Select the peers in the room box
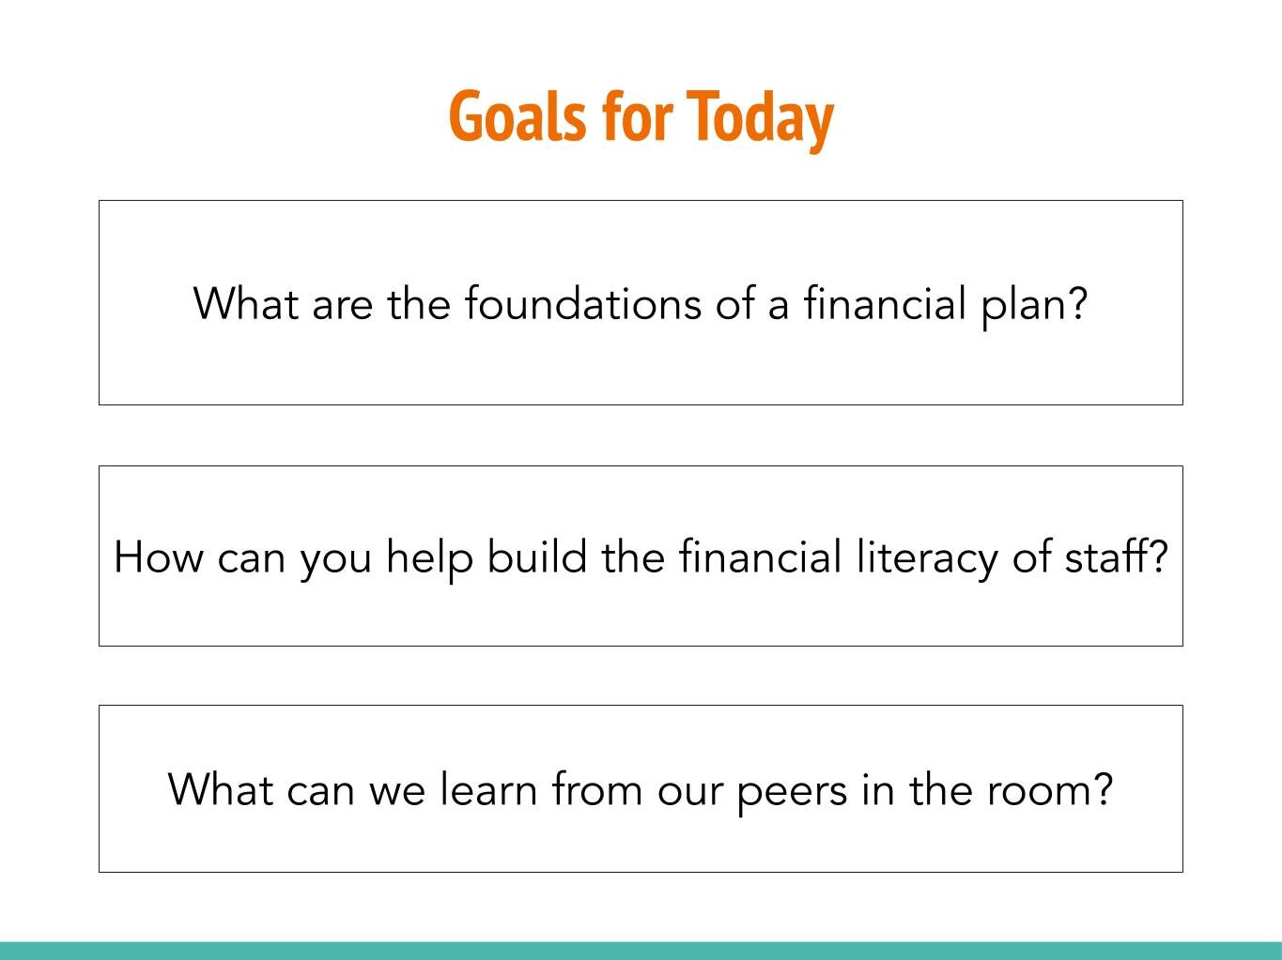 [x=641, y=788]
